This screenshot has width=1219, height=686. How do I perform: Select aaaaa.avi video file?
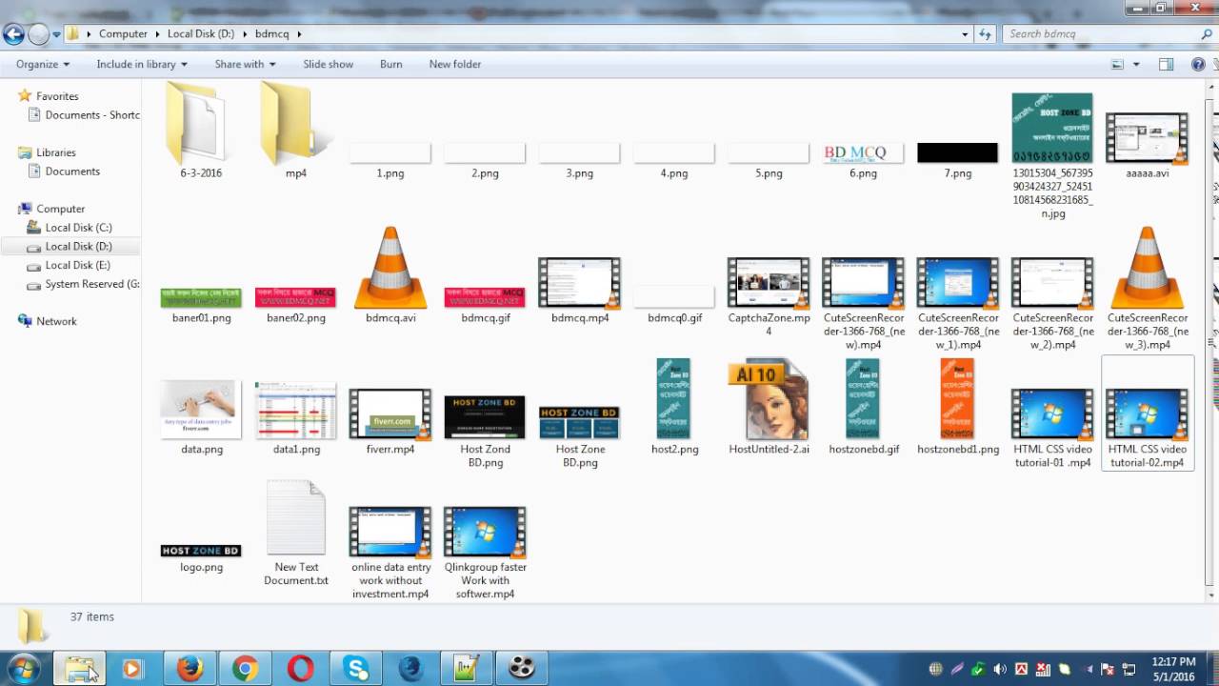point(1147,146)
